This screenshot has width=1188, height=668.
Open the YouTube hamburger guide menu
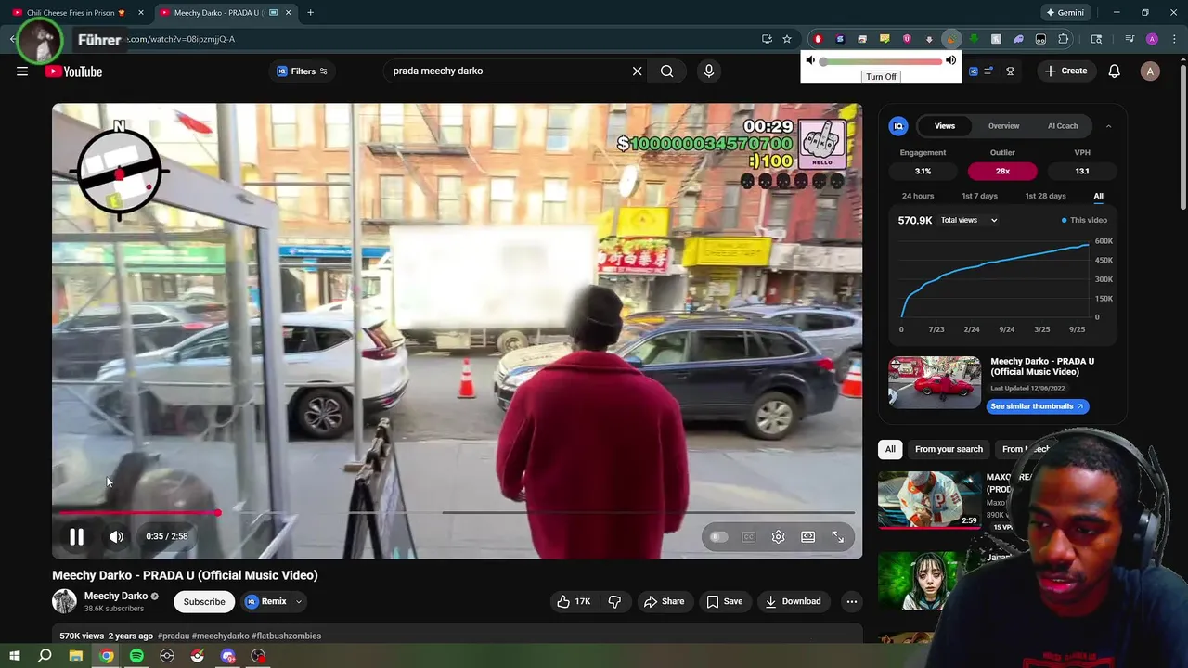tap(22, 71)
